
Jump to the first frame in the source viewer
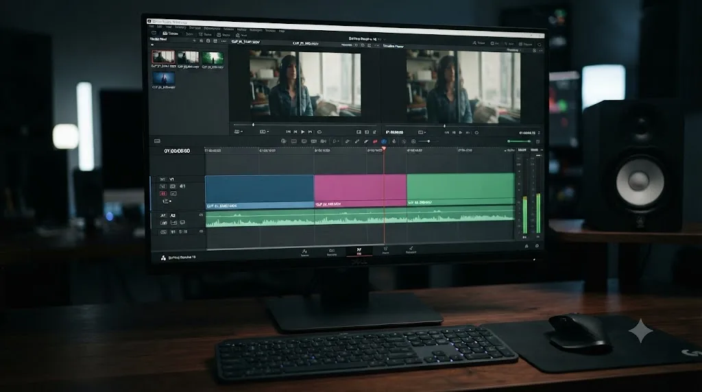[x=288, y=132]
